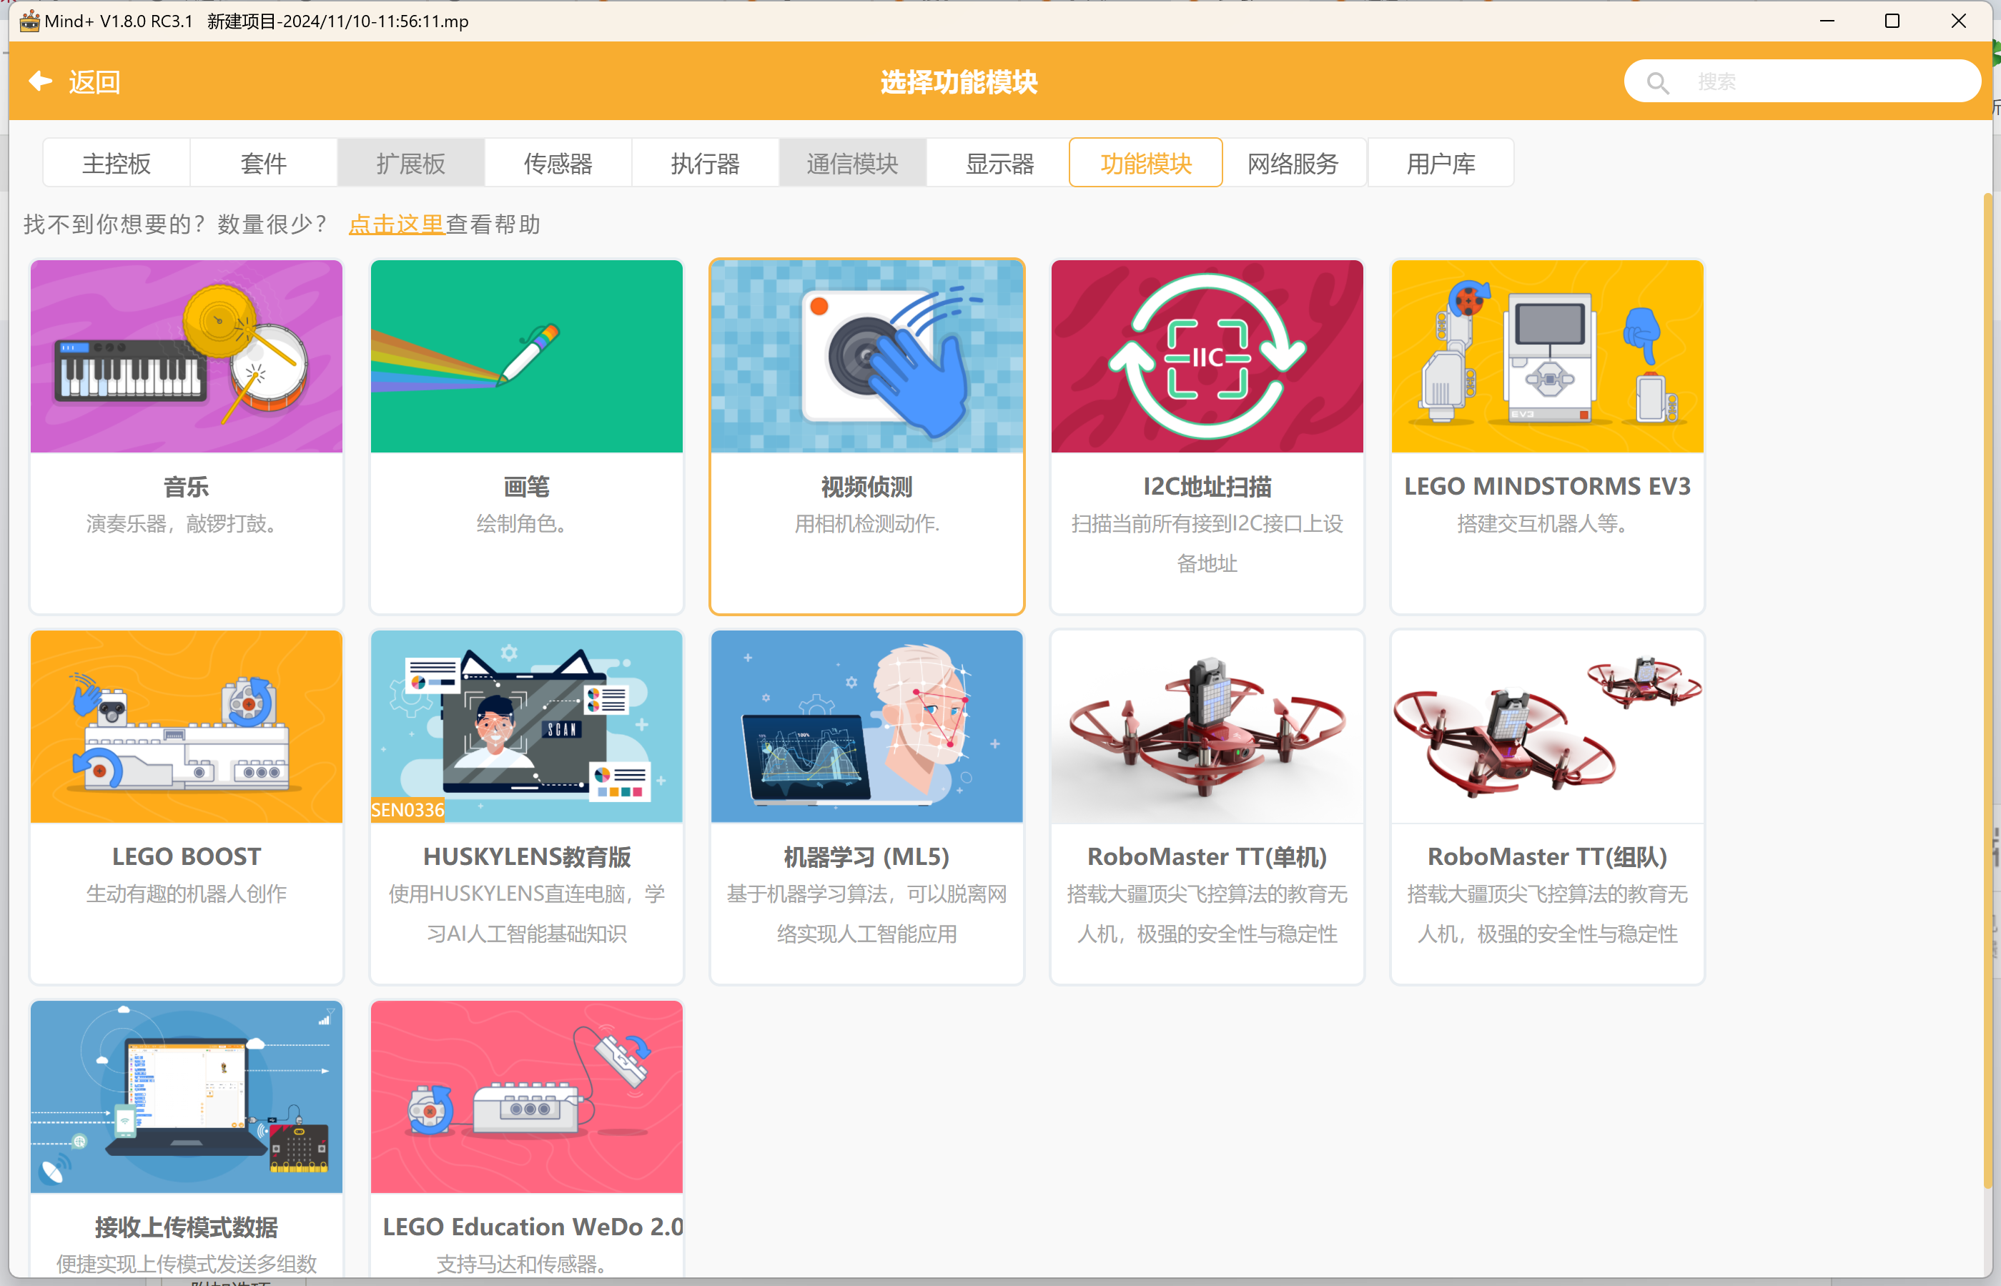
Task: Click the LEGO Education WeDo 2.0 title
Action: [x=533, y=1227]
